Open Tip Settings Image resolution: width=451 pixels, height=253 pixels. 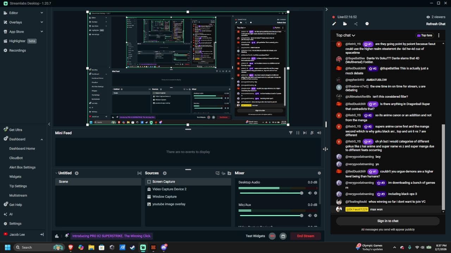[18, 186]
